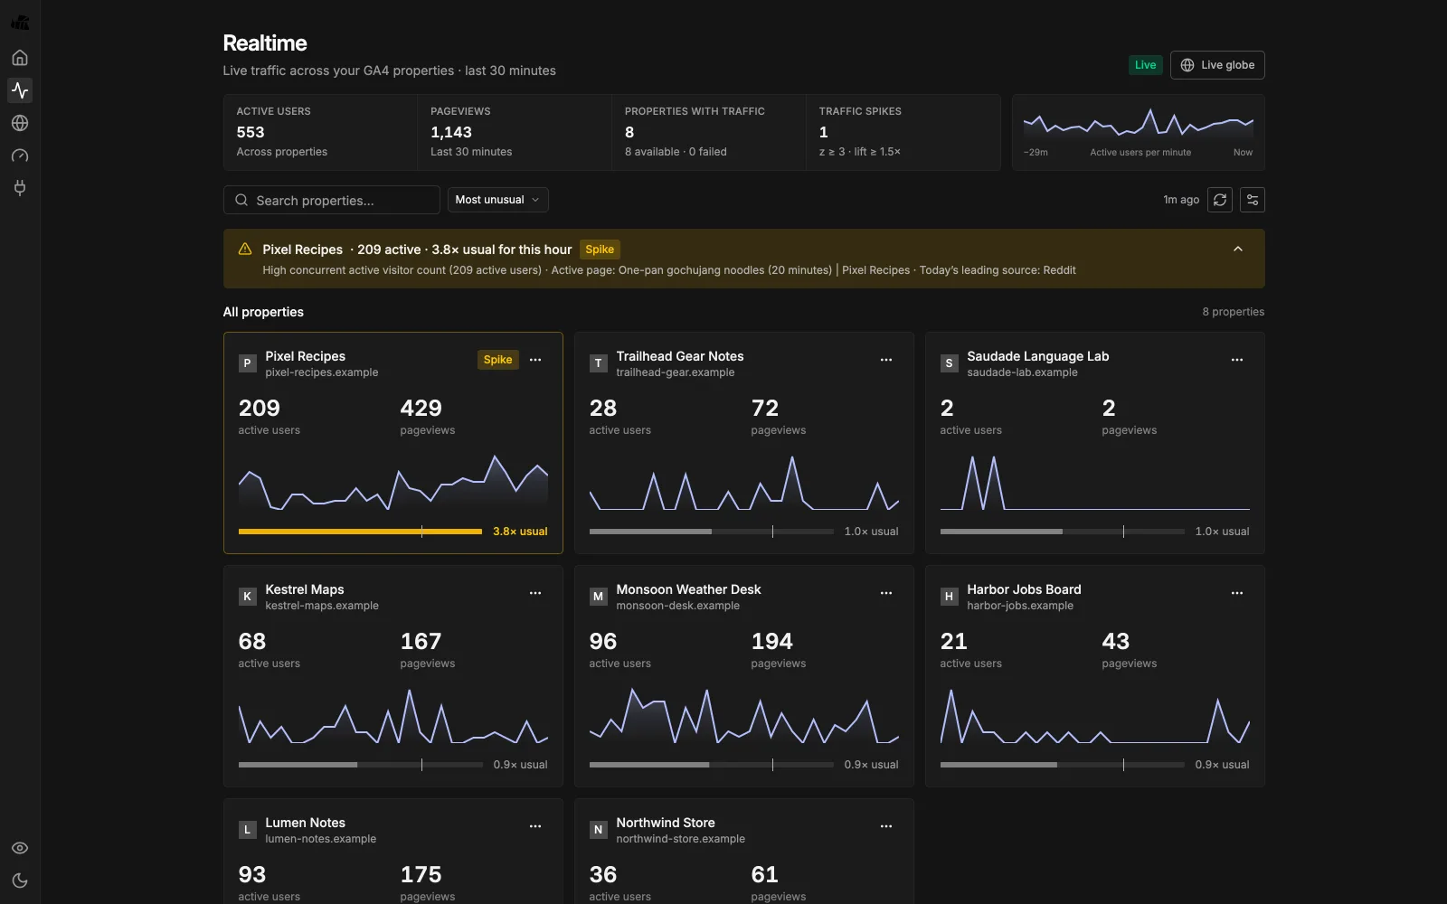This screenshot has width=1447, height=904.
Task: Open the speed gauge page in the sidebar
Action: pyautogui.click(x=20, y=155)
